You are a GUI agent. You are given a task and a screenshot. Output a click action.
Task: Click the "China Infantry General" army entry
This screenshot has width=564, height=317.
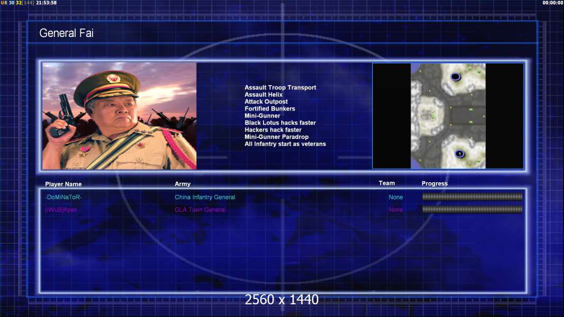click(205, 197)
